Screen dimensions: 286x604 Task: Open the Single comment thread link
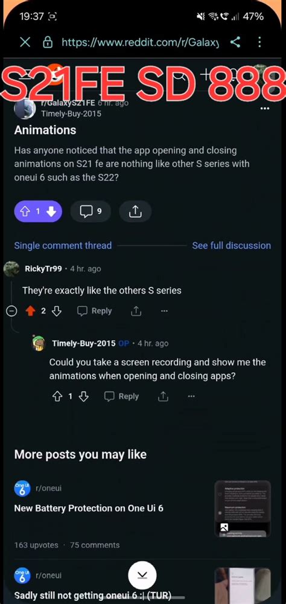63,245
